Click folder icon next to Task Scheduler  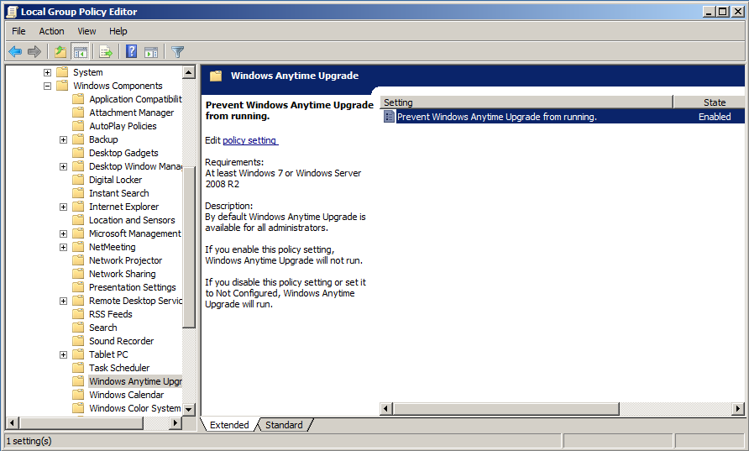[78, 368]
